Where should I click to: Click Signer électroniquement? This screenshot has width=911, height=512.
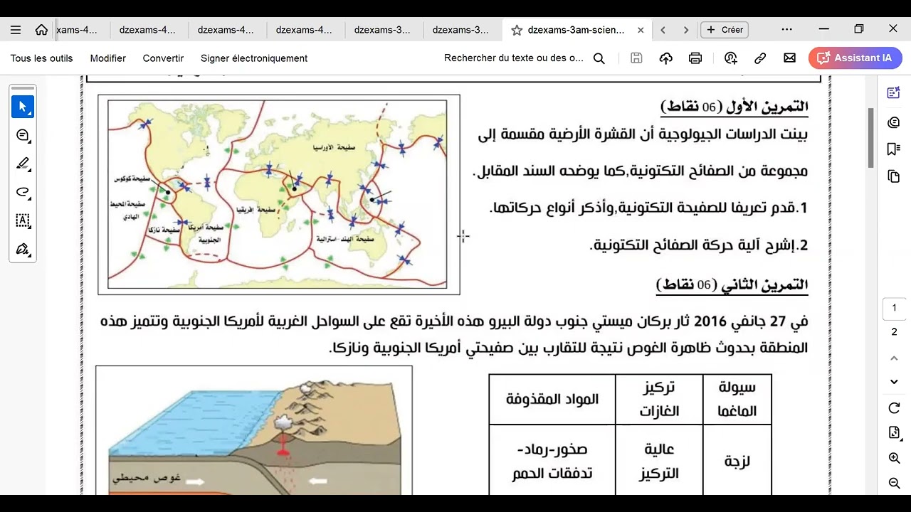click(254, 58)
